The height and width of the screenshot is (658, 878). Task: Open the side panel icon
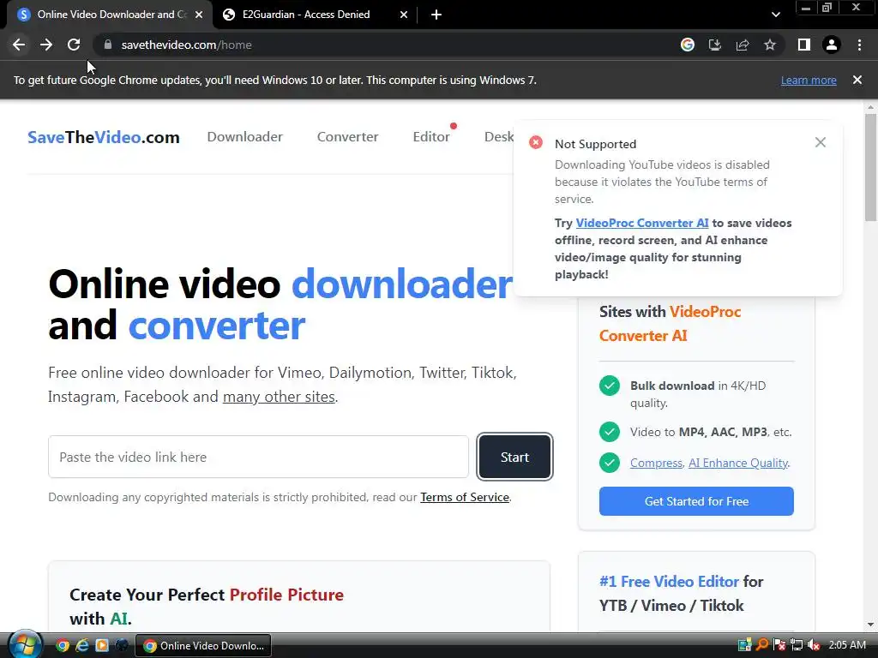pos(804,45)
